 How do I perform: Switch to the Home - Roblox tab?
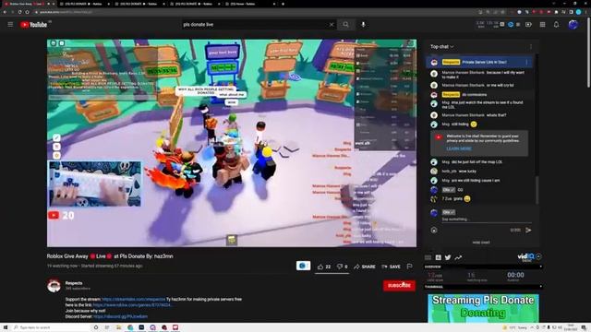[249, 4]
